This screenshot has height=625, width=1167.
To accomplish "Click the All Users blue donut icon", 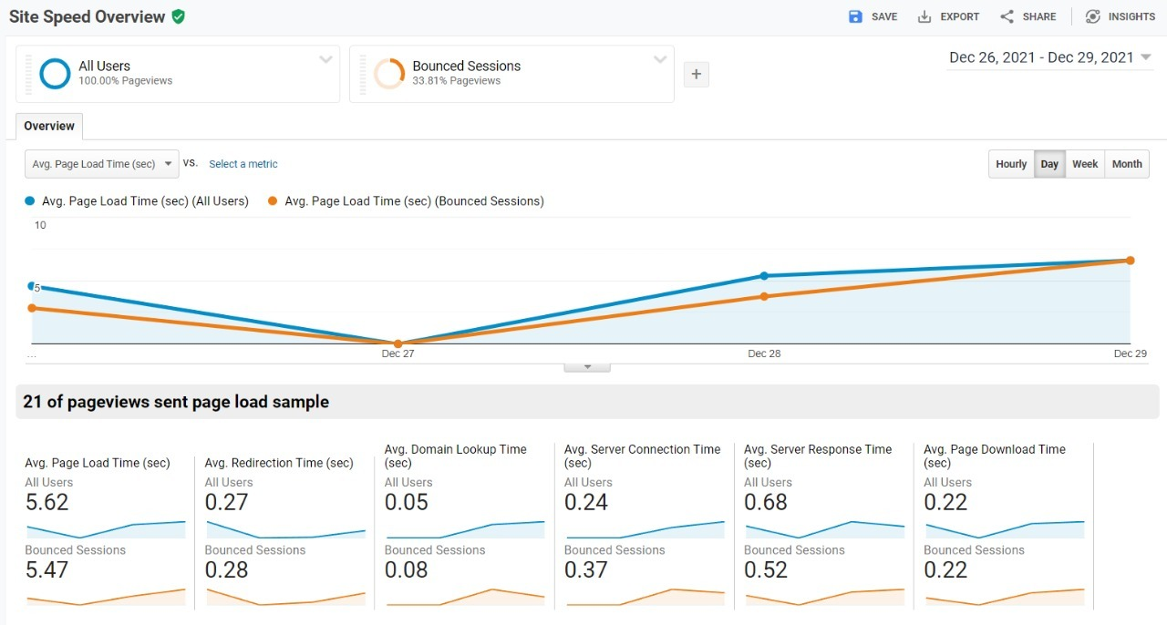I will [x=56, y=74].
